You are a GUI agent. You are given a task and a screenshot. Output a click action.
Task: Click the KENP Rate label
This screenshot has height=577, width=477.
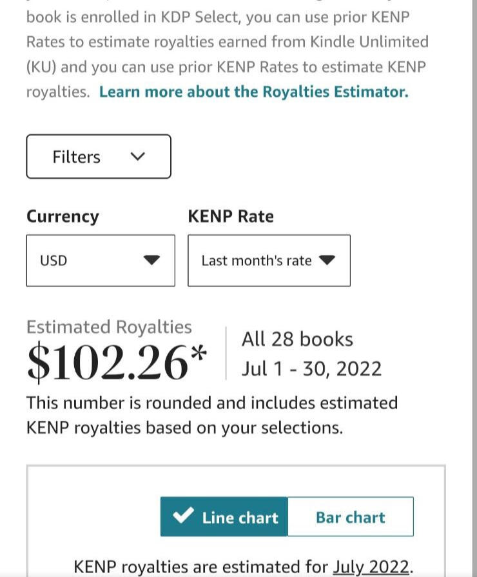[x=231, y=216]
